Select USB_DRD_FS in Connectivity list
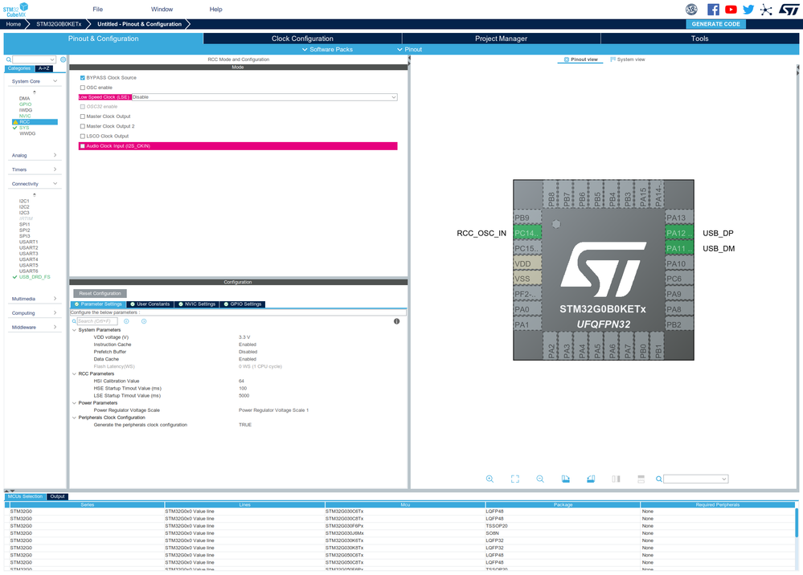The height and width of the screenshot is (575, 803). tap(35, 277)
